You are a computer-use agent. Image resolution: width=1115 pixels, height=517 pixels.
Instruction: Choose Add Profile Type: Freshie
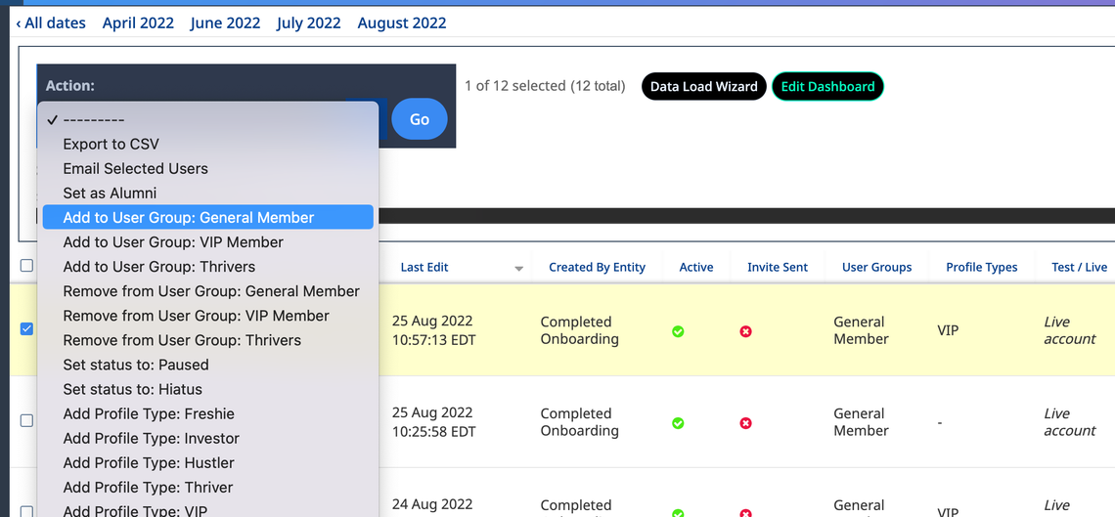pyautogui.click(x=207, y=413)
